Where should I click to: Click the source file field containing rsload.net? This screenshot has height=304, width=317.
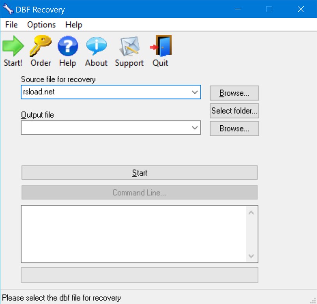105,92
